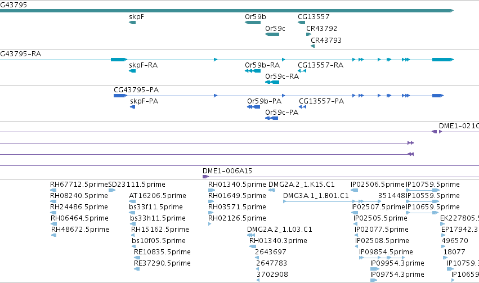Select the Or59b-PA protein label
Viewport: 479px width, 283px height.
pos(264,101)
